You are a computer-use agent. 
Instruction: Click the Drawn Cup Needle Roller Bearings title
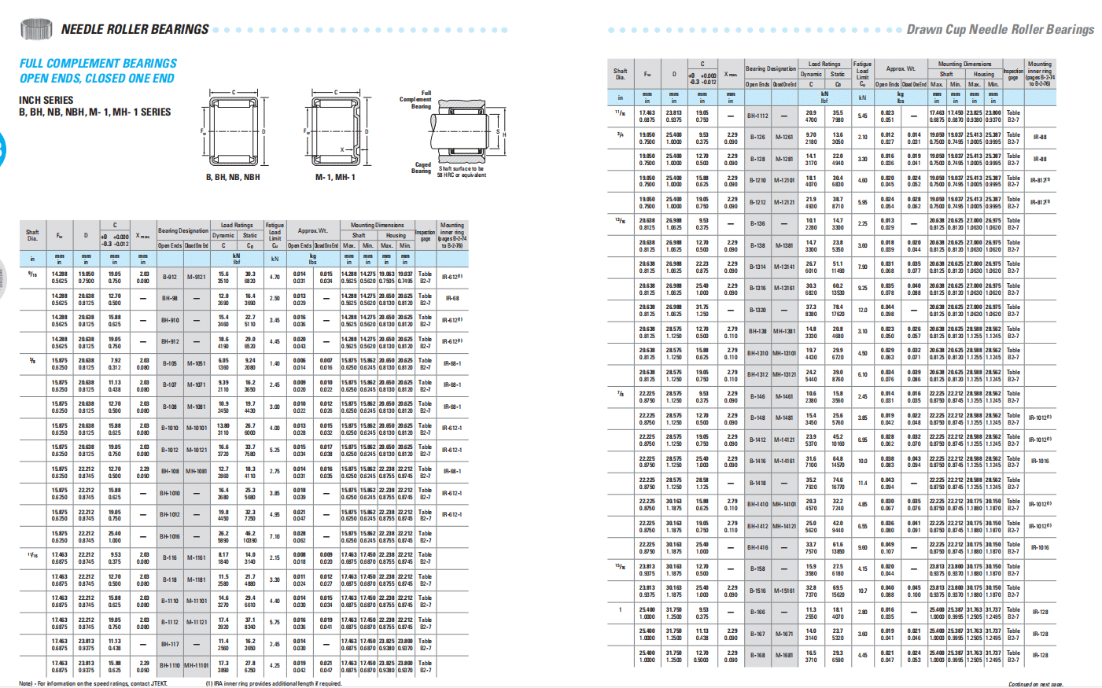pos(1000,29)
